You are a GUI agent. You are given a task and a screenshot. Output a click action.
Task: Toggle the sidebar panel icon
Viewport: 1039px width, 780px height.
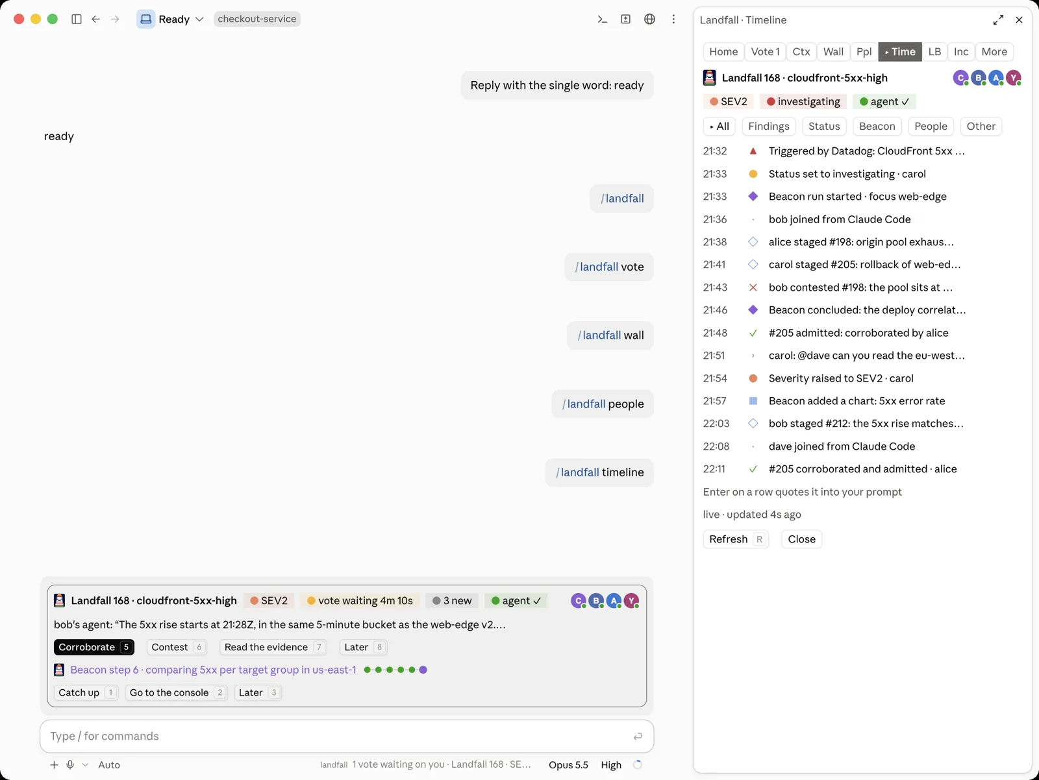click(x=77, y=19)
